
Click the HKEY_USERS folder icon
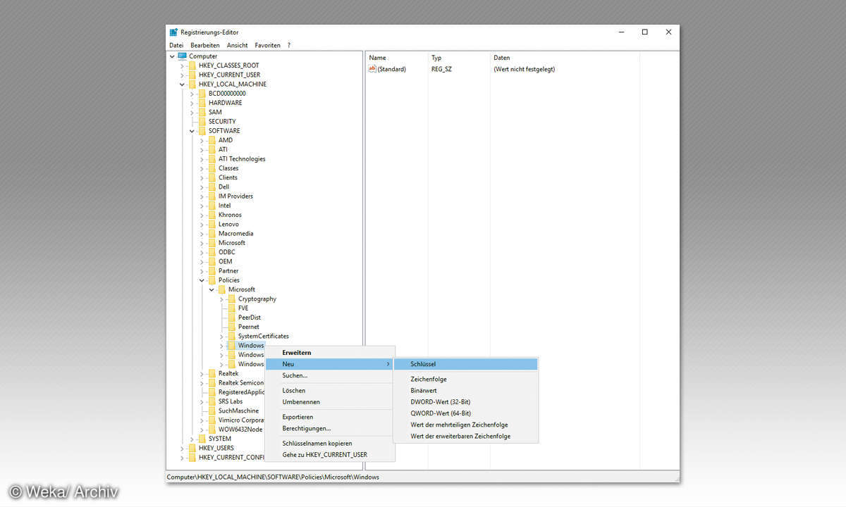pos(192,448)
